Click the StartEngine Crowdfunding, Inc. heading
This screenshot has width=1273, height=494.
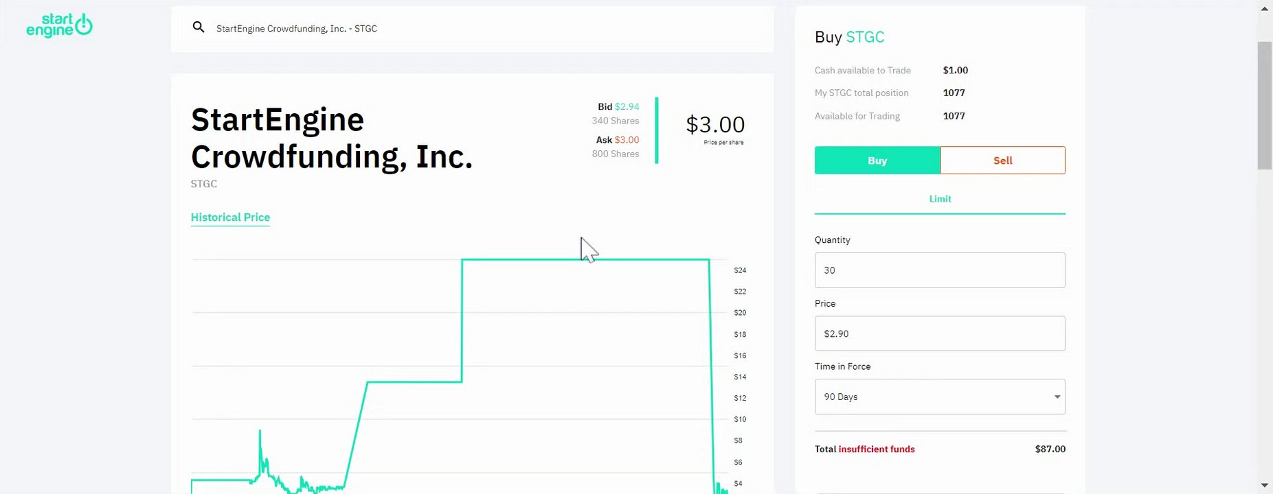coord(331,138)
